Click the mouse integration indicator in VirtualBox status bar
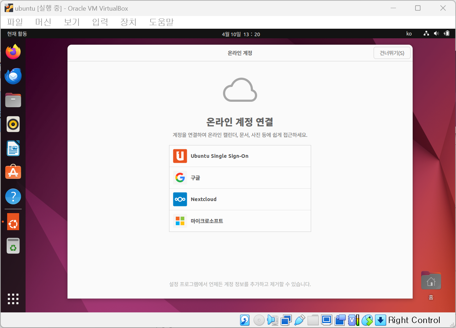 point(367,320)
